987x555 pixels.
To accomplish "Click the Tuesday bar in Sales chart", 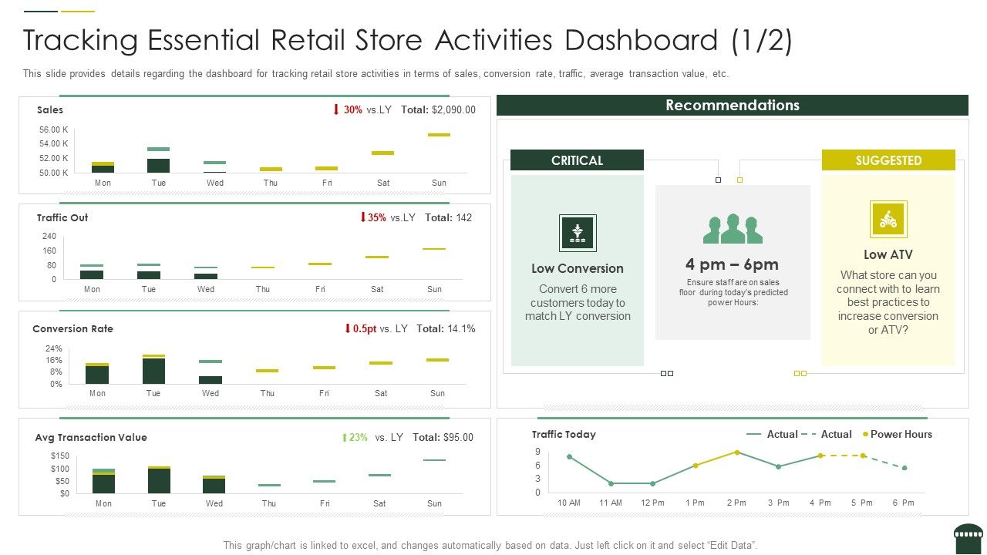I will point(158,165).
